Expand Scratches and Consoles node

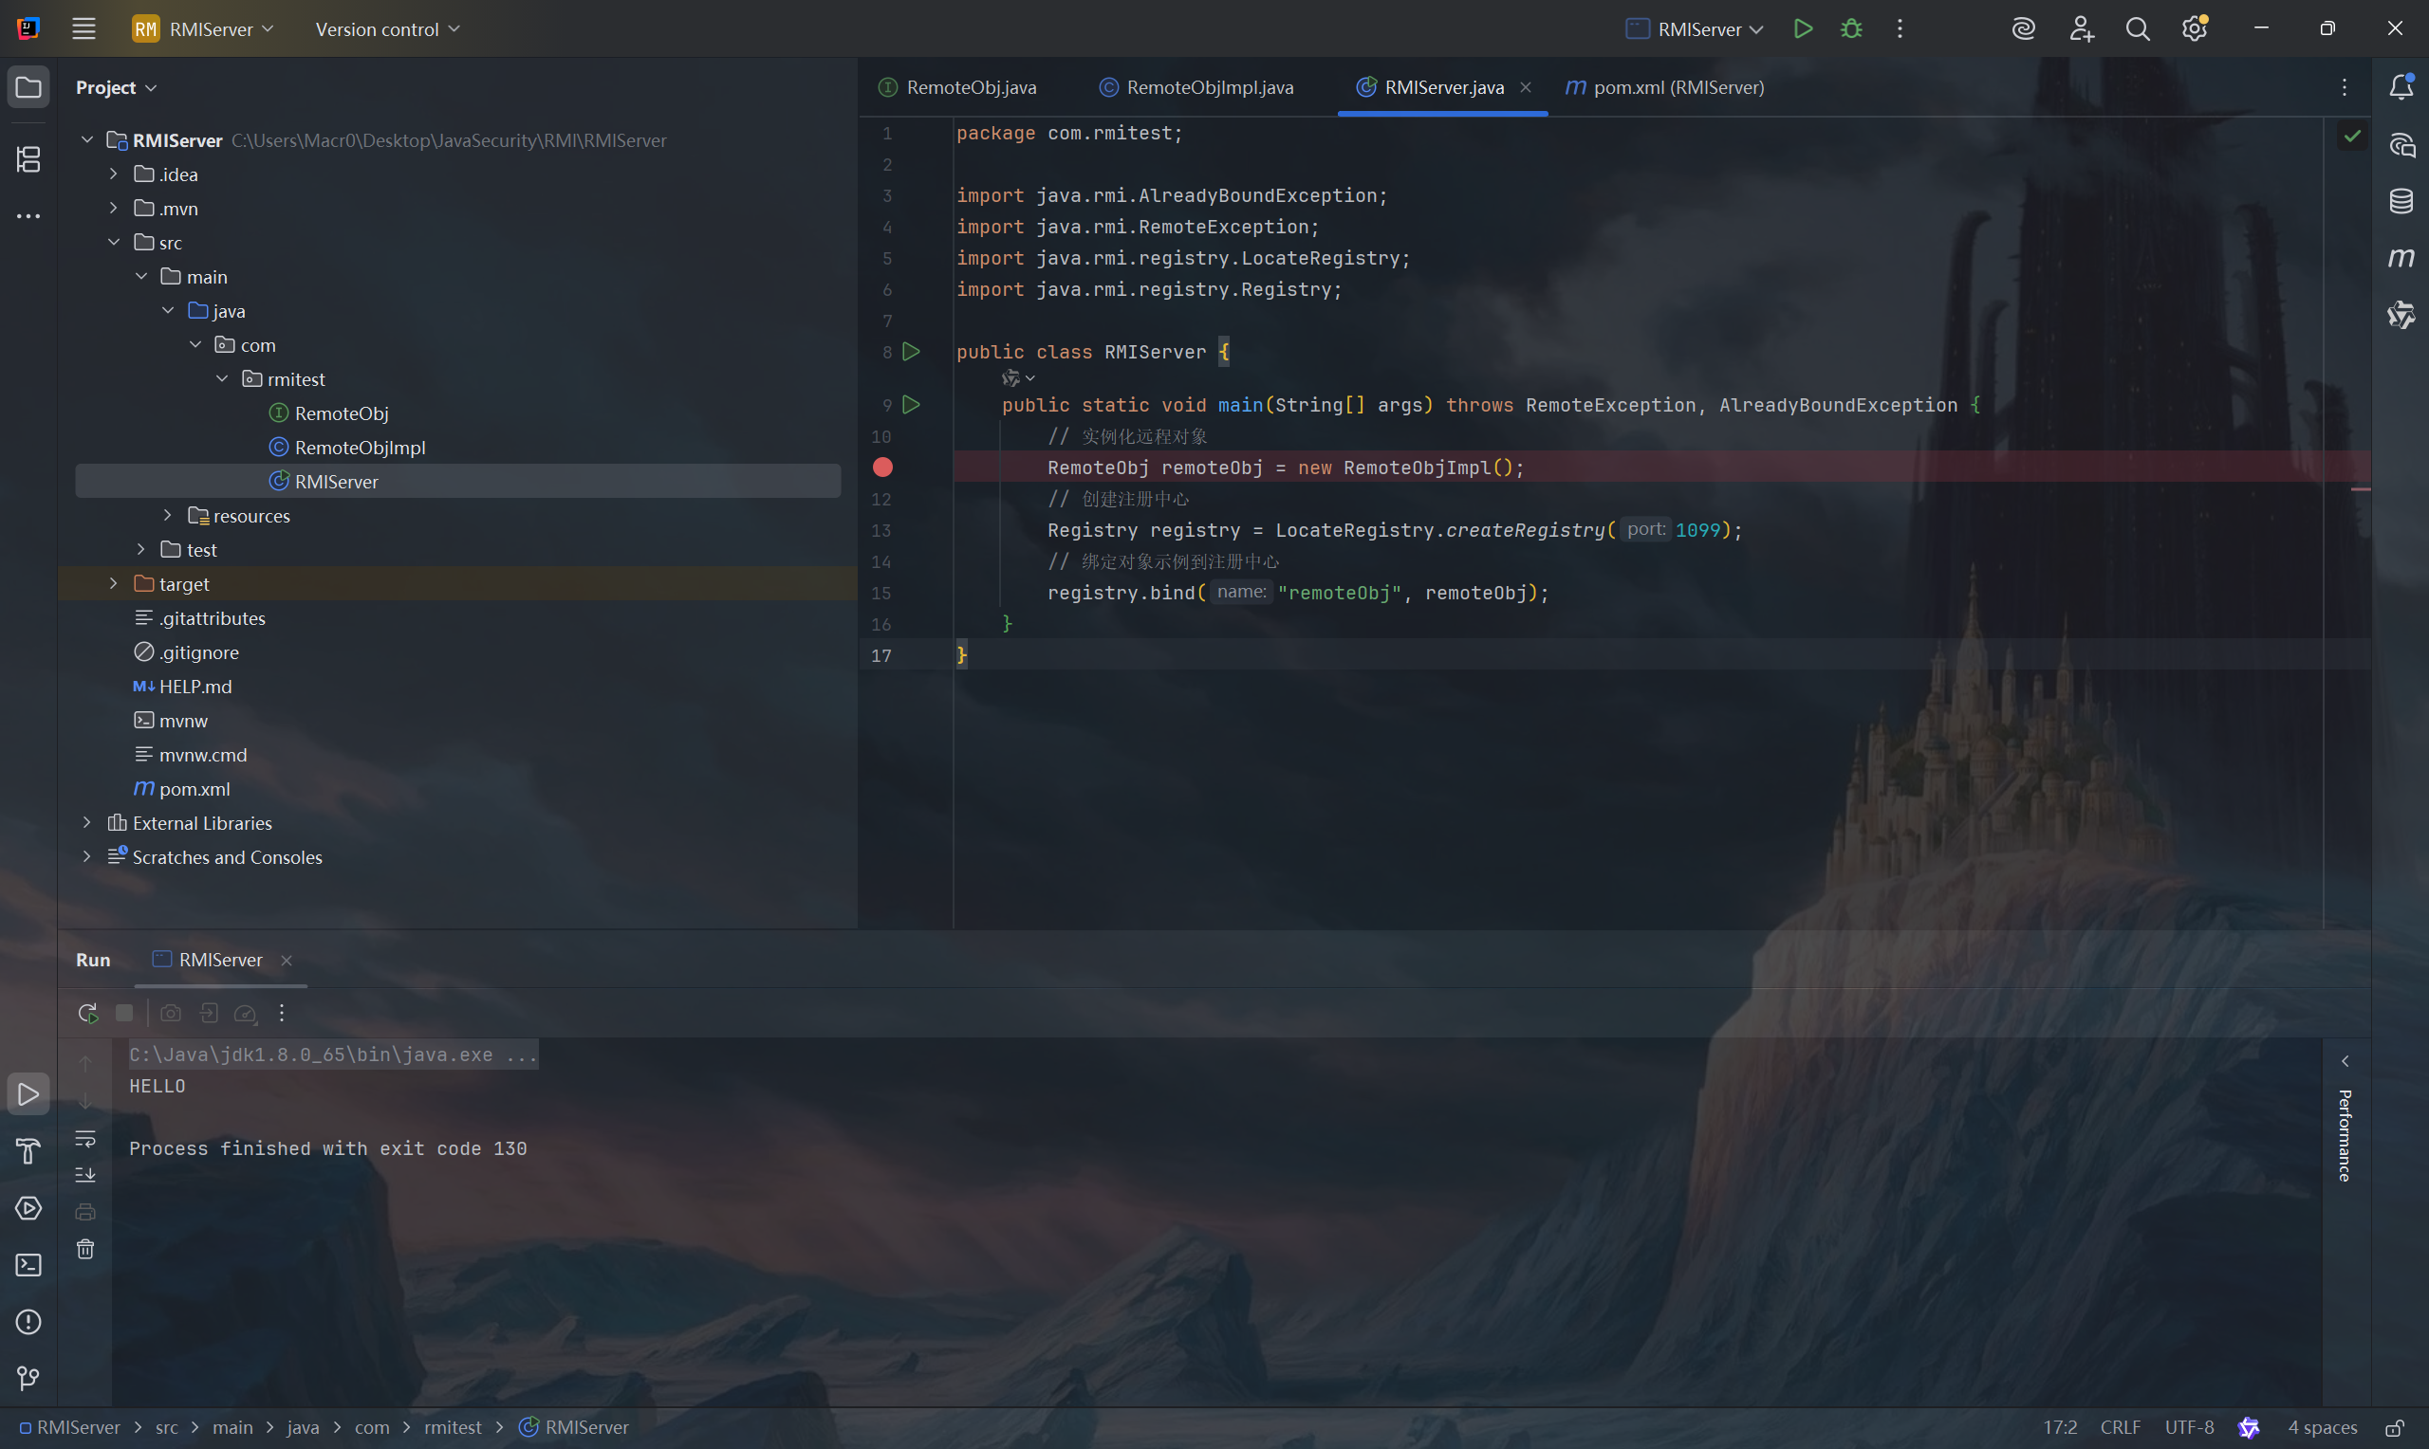(87, 857)
